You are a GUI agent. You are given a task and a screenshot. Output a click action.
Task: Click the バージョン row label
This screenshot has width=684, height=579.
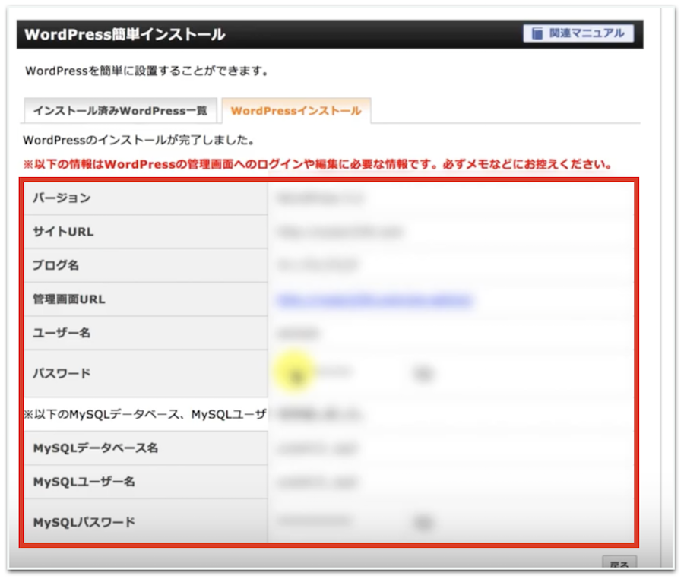62,198
